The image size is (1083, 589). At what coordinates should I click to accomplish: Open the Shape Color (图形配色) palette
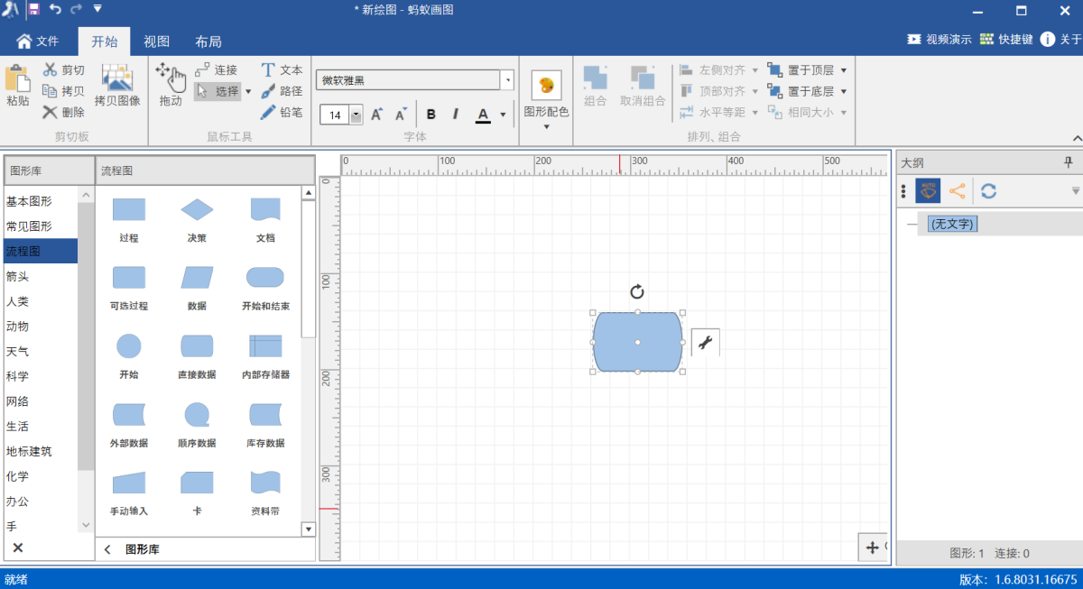(x=546, y=97)
